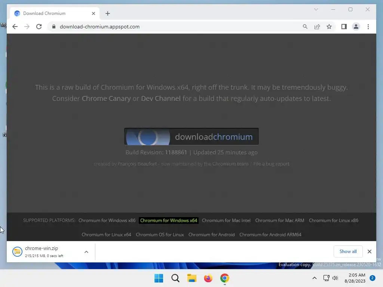Open the Chromium team link

[x=230, y=164]
